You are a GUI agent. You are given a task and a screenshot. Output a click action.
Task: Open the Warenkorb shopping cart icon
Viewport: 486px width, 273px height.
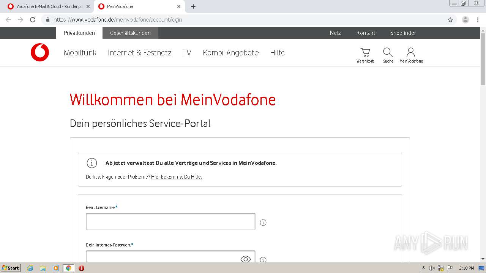pyautogui.click(x=365, y=55)
